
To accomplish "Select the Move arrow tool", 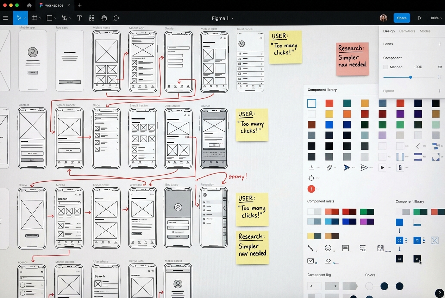I will tap(19, 18).
